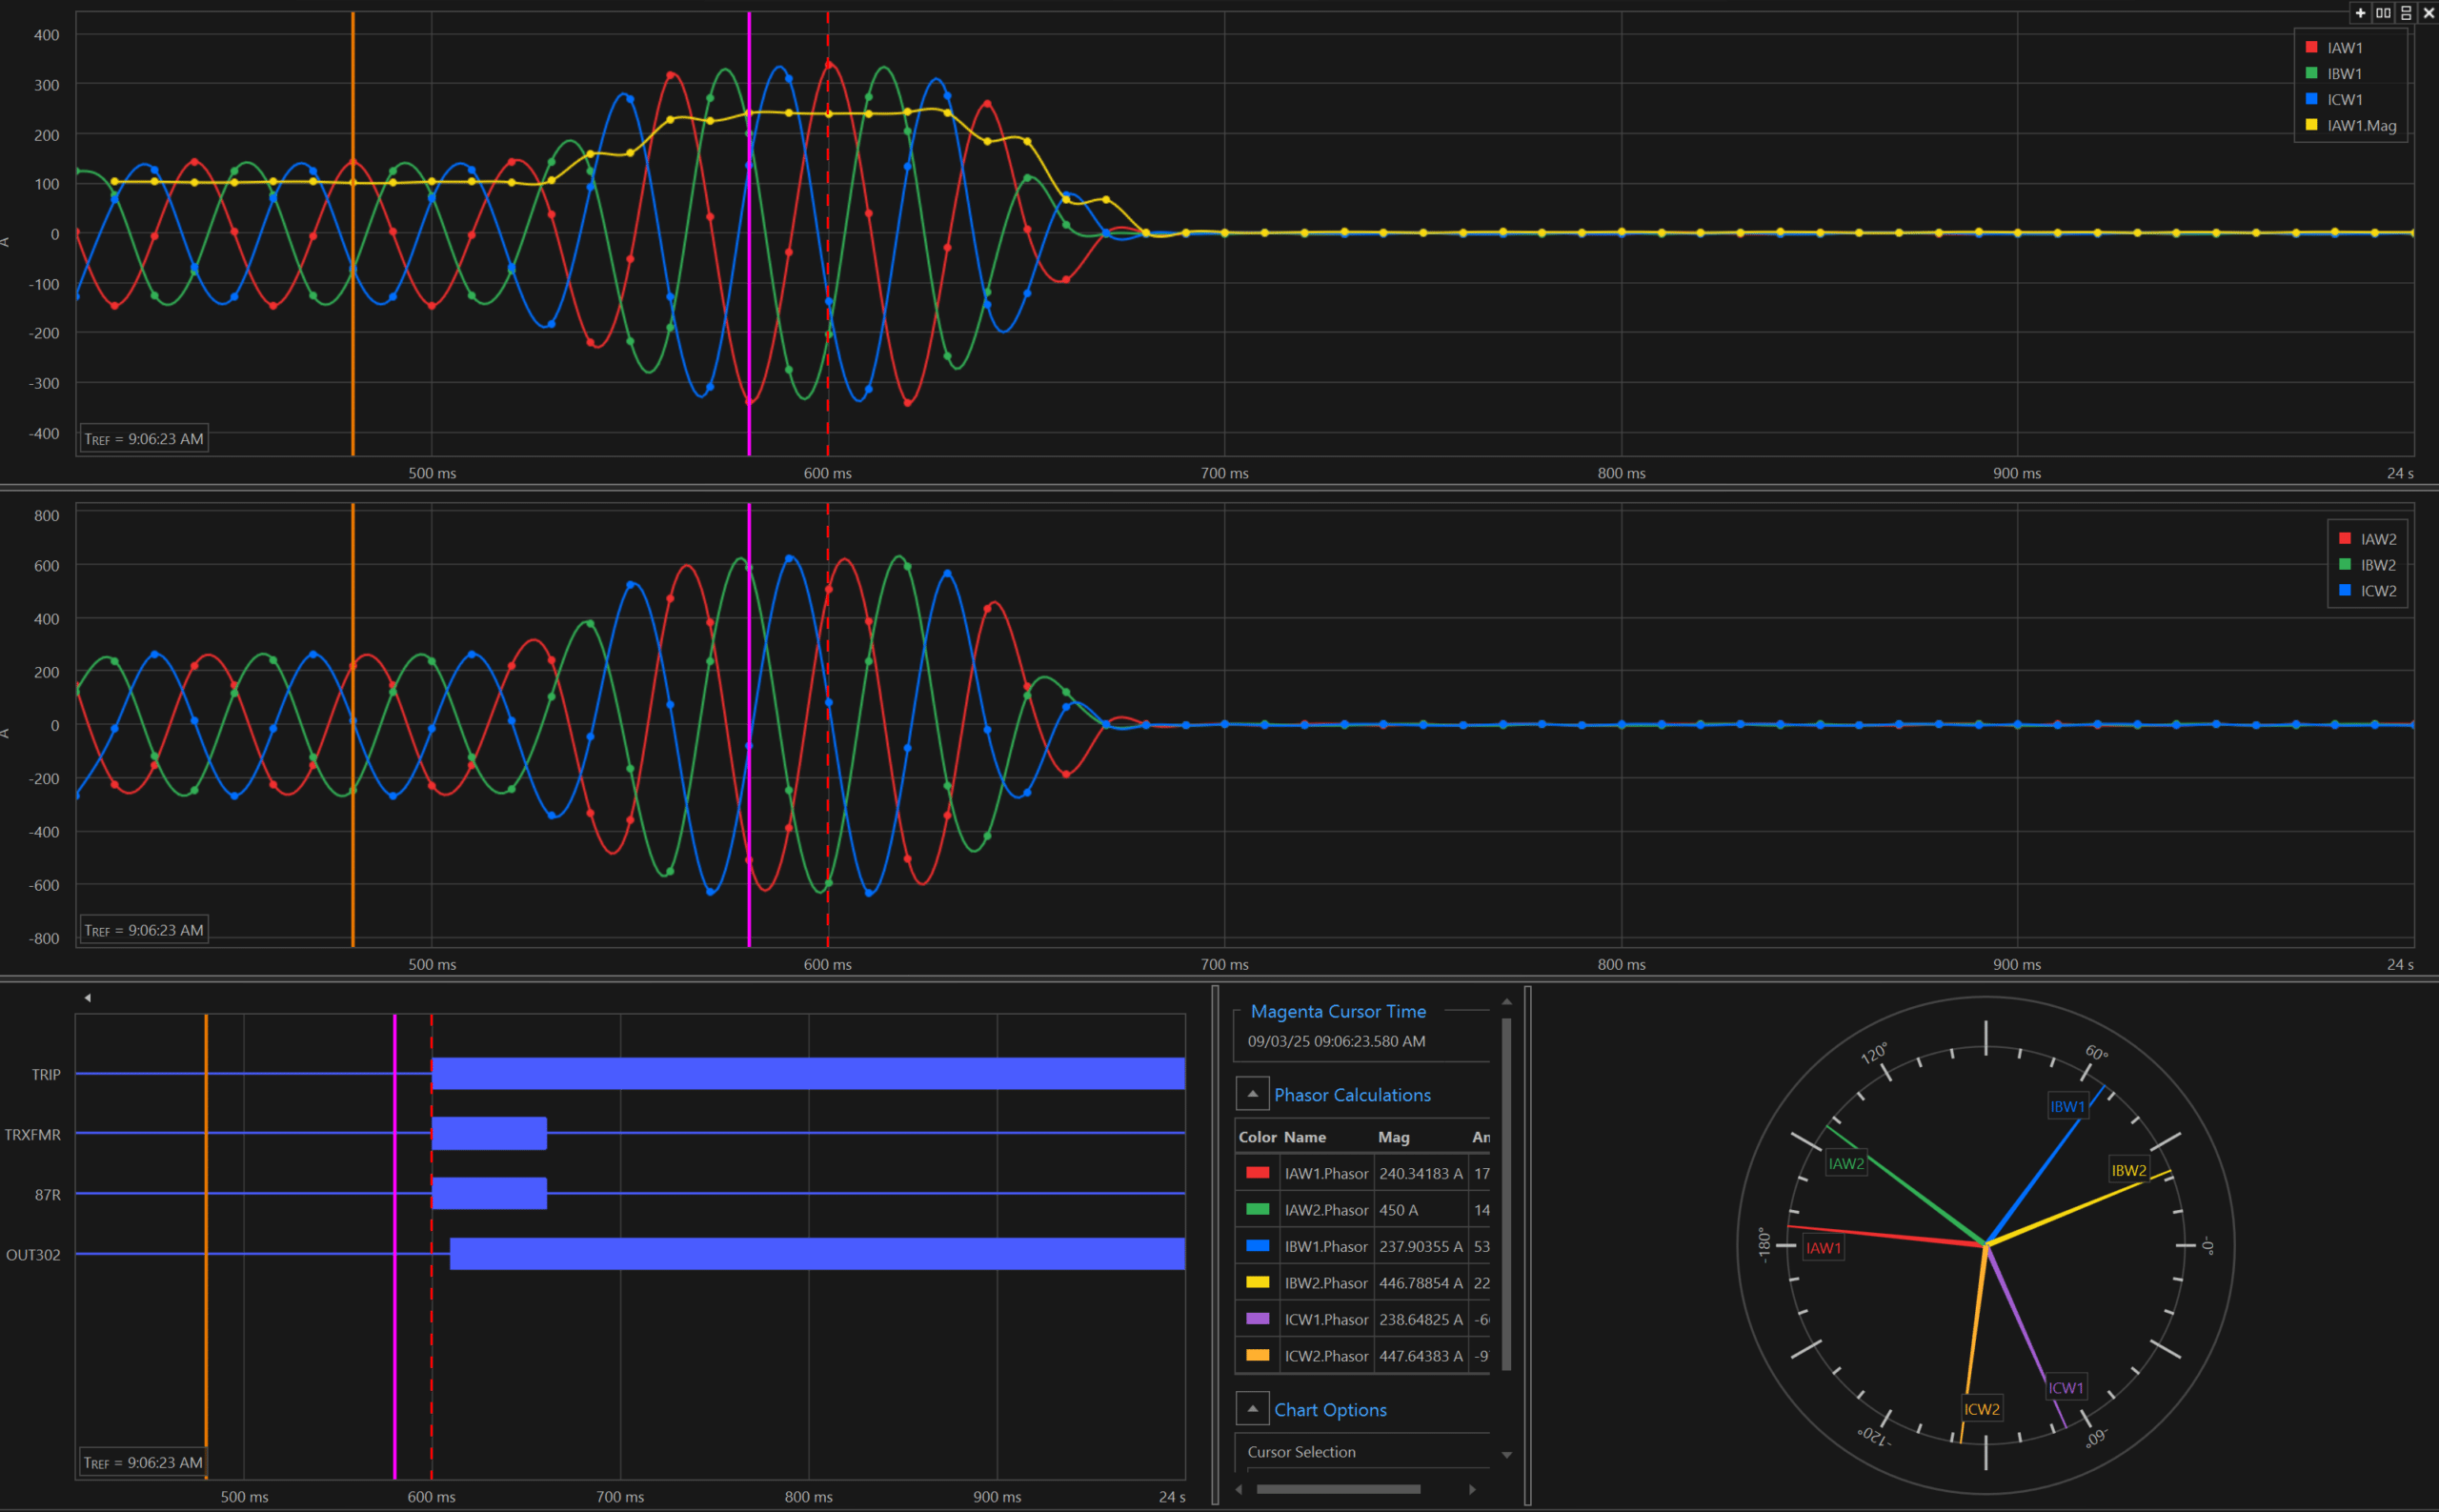The width and height of the screenshot is (2439, 1512).
Task: Click the TRXFMR digital signal label
Action: (x=33, y=1134)
